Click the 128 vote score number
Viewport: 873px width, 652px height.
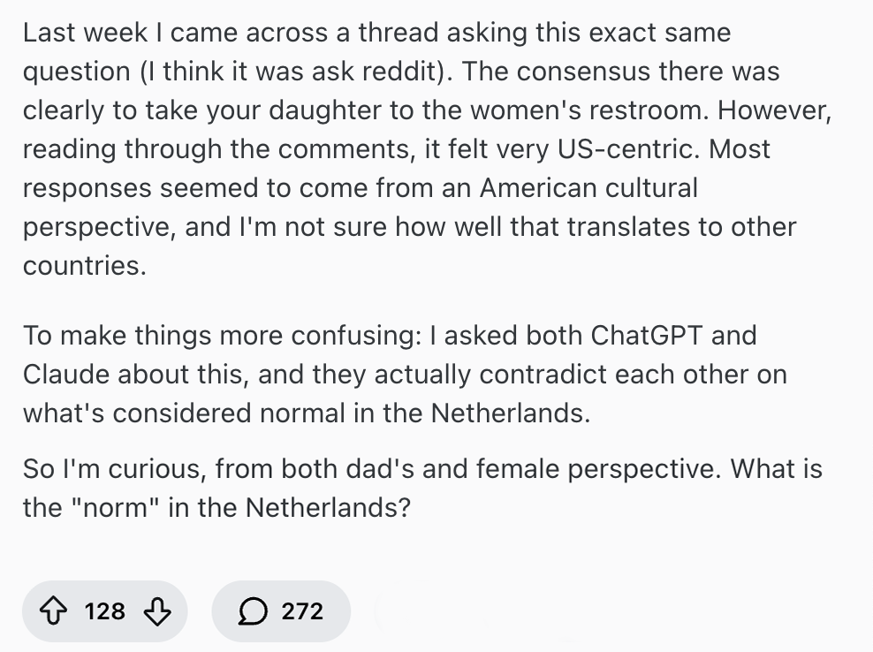105,610
